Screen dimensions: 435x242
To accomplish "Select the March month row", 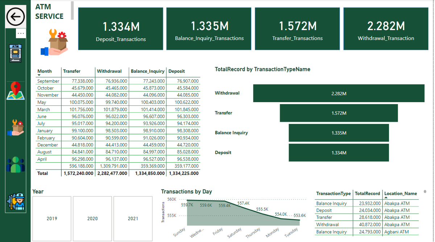I will (118, 109).
